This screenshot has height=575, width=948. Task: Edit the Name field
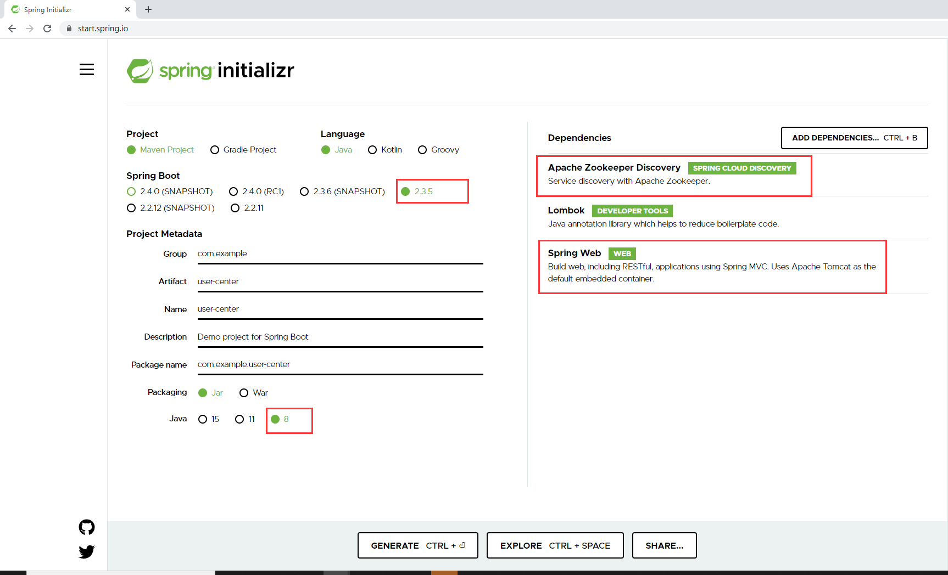click(340, 309)
